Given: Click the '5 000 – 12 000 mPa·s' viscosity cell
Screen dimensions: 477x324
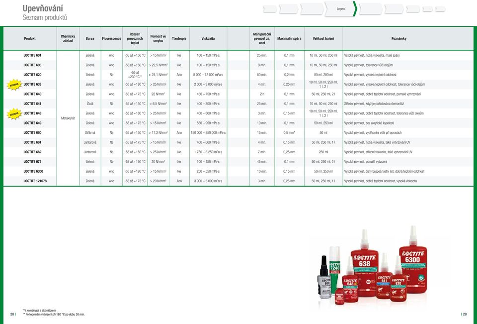Looking at the screenshot, I should point(208,75).
